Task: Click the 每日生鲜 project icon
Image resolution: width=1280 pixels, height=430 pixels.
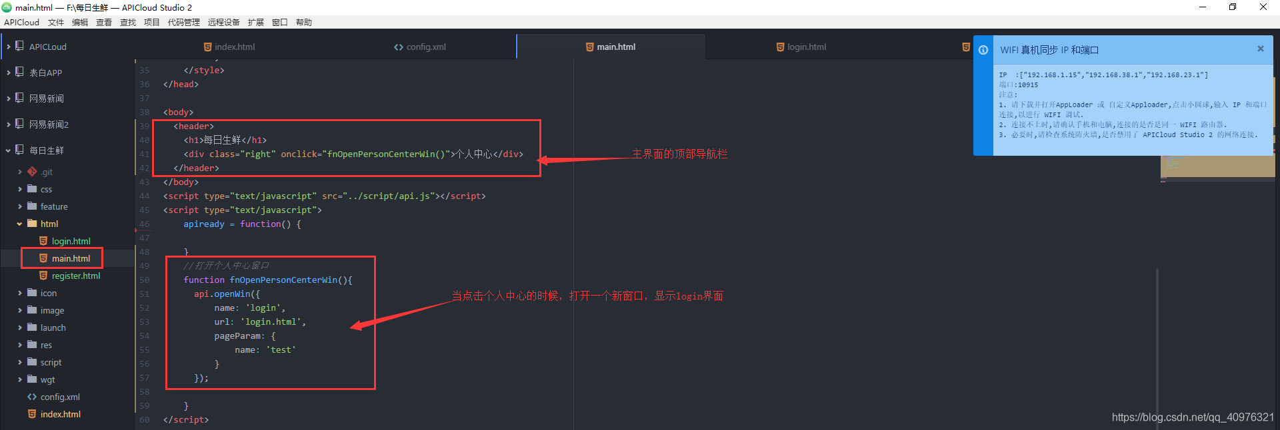Action: (19, 150)
